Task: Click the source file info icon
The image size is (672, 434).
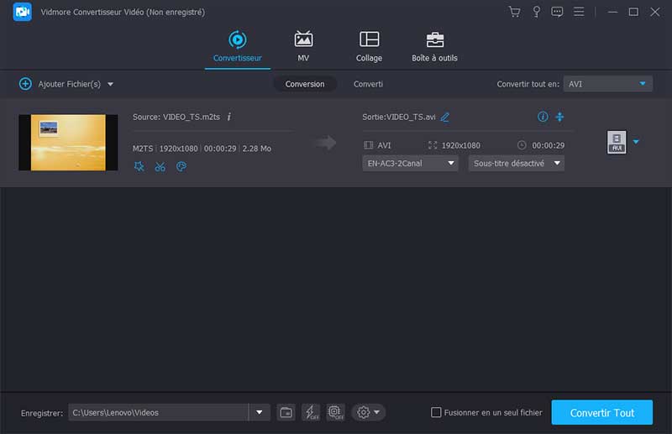Action: (229, 117)
